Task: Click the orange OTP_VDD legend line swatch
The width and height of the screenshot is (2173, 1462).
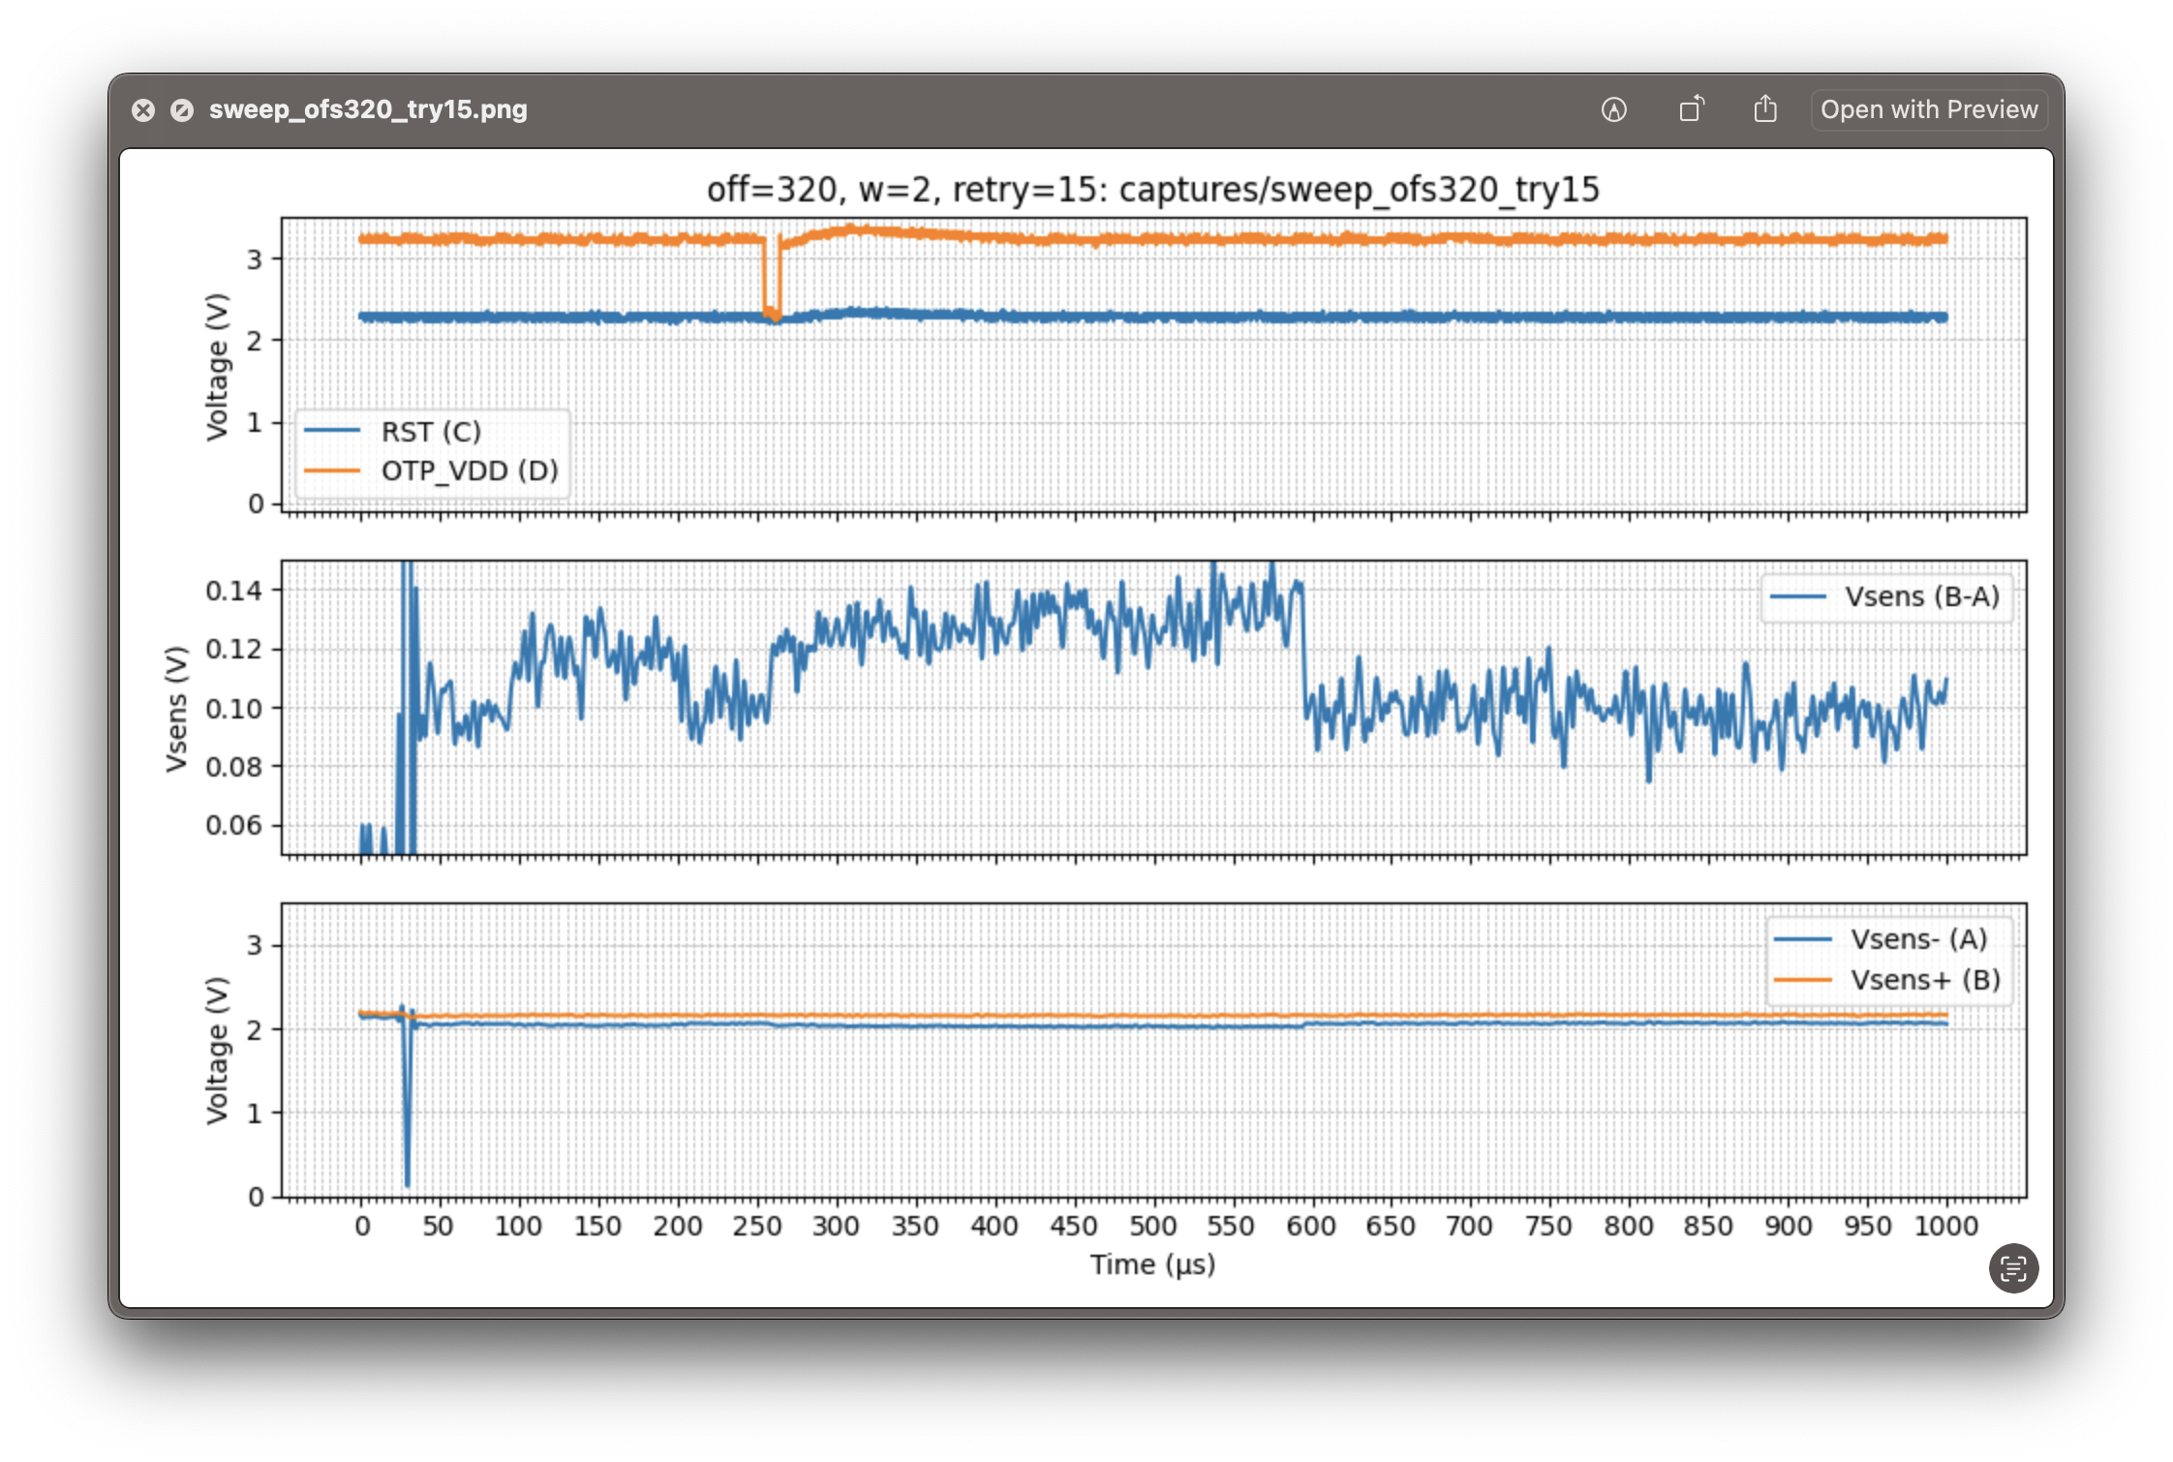Action: pyautogui.click(x=332, y=472)
